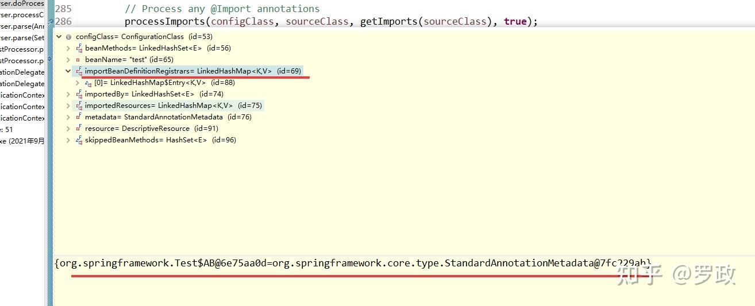Click the detail pane value text org.springframework.Test$AB
The image size is (755, 306).
pyautogui.click(x=137, y=263)
